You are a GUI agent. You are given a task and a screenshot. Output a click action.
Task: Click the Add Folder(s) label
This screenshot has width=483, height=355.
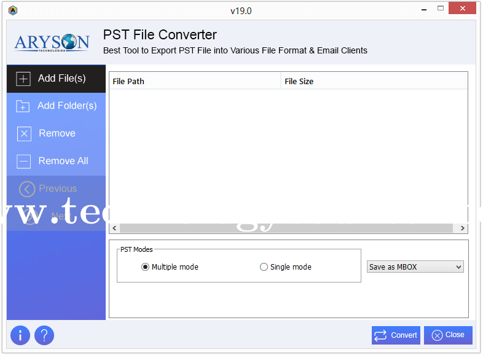pos(67,106)
